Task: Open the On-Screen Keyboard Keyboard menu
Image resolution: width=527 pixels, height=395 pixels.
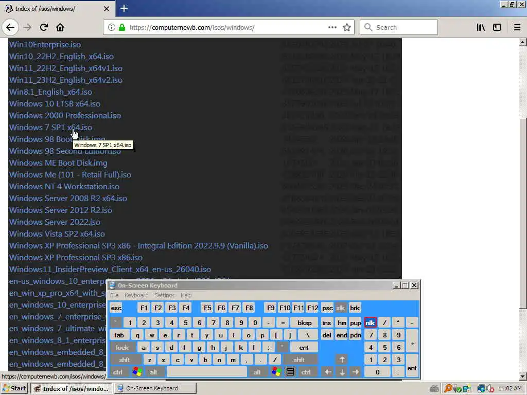Action: point(136,295)
